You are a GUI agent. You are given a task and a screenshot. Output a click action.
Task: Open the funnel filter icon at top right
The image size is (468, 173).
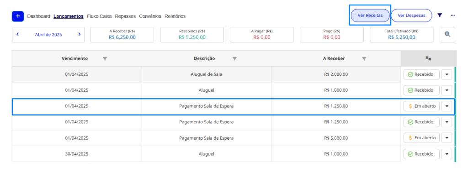point(440,15)
